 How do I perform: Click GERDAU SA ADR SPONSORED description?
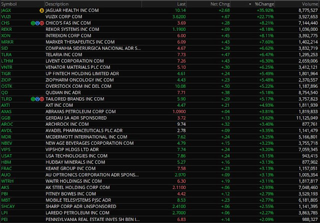click(x=76, y=118)
